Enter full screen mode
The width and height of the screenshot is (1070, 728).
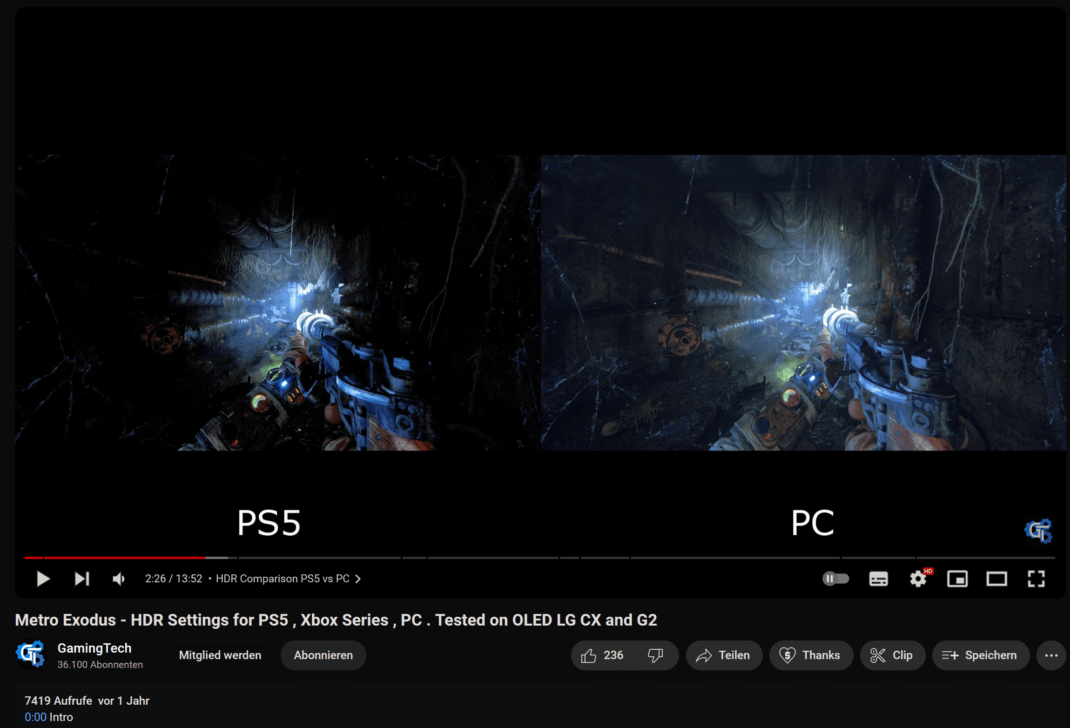1036,579
